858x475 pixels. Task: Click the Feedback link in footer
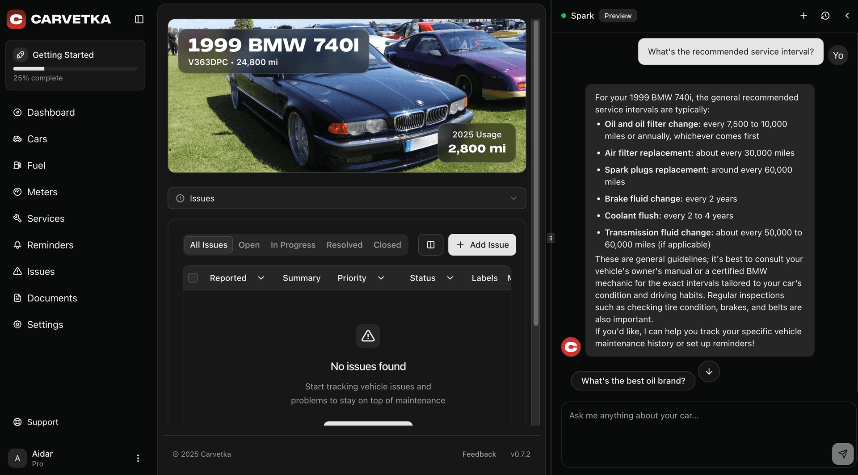coord(479,454)
